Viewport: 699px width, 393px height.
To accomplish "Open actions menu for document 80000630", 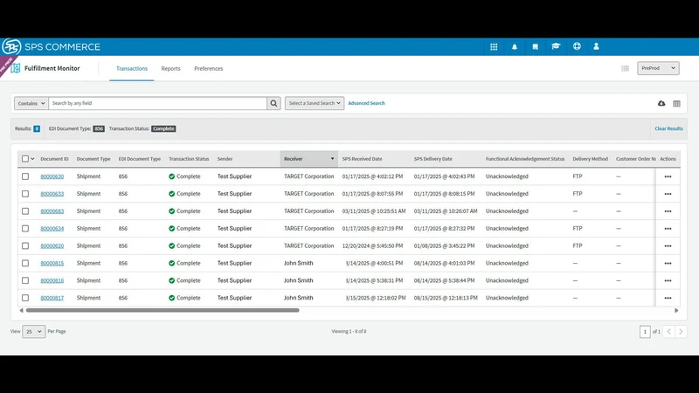I will 668,177.
